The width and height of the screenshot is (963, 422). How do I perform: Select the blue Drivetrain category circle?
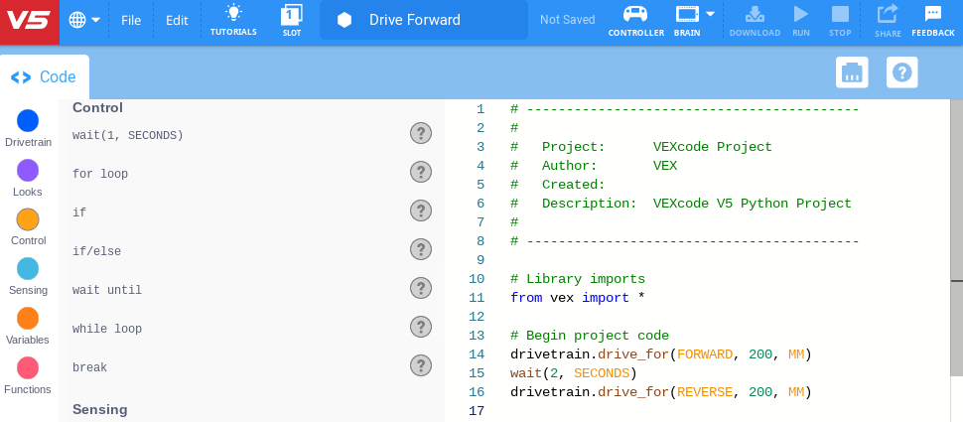click(x=28, y=121)
